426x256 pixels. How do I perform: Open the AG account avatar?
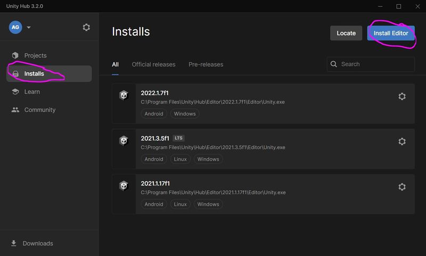pyautogui.click(x=15, y=28)
